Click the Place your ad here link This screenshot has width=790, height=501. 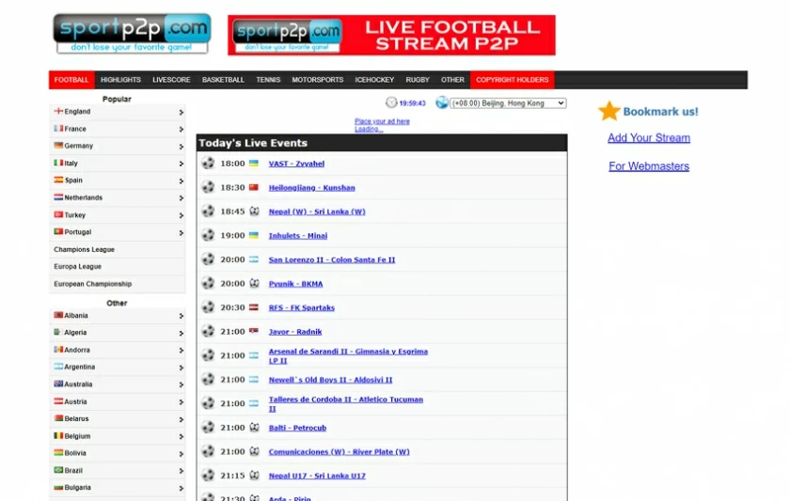click(383, 121)
